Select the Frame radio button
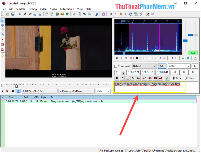Image resolution: width=201 pixels, height=153 pixels. [185, 78]
